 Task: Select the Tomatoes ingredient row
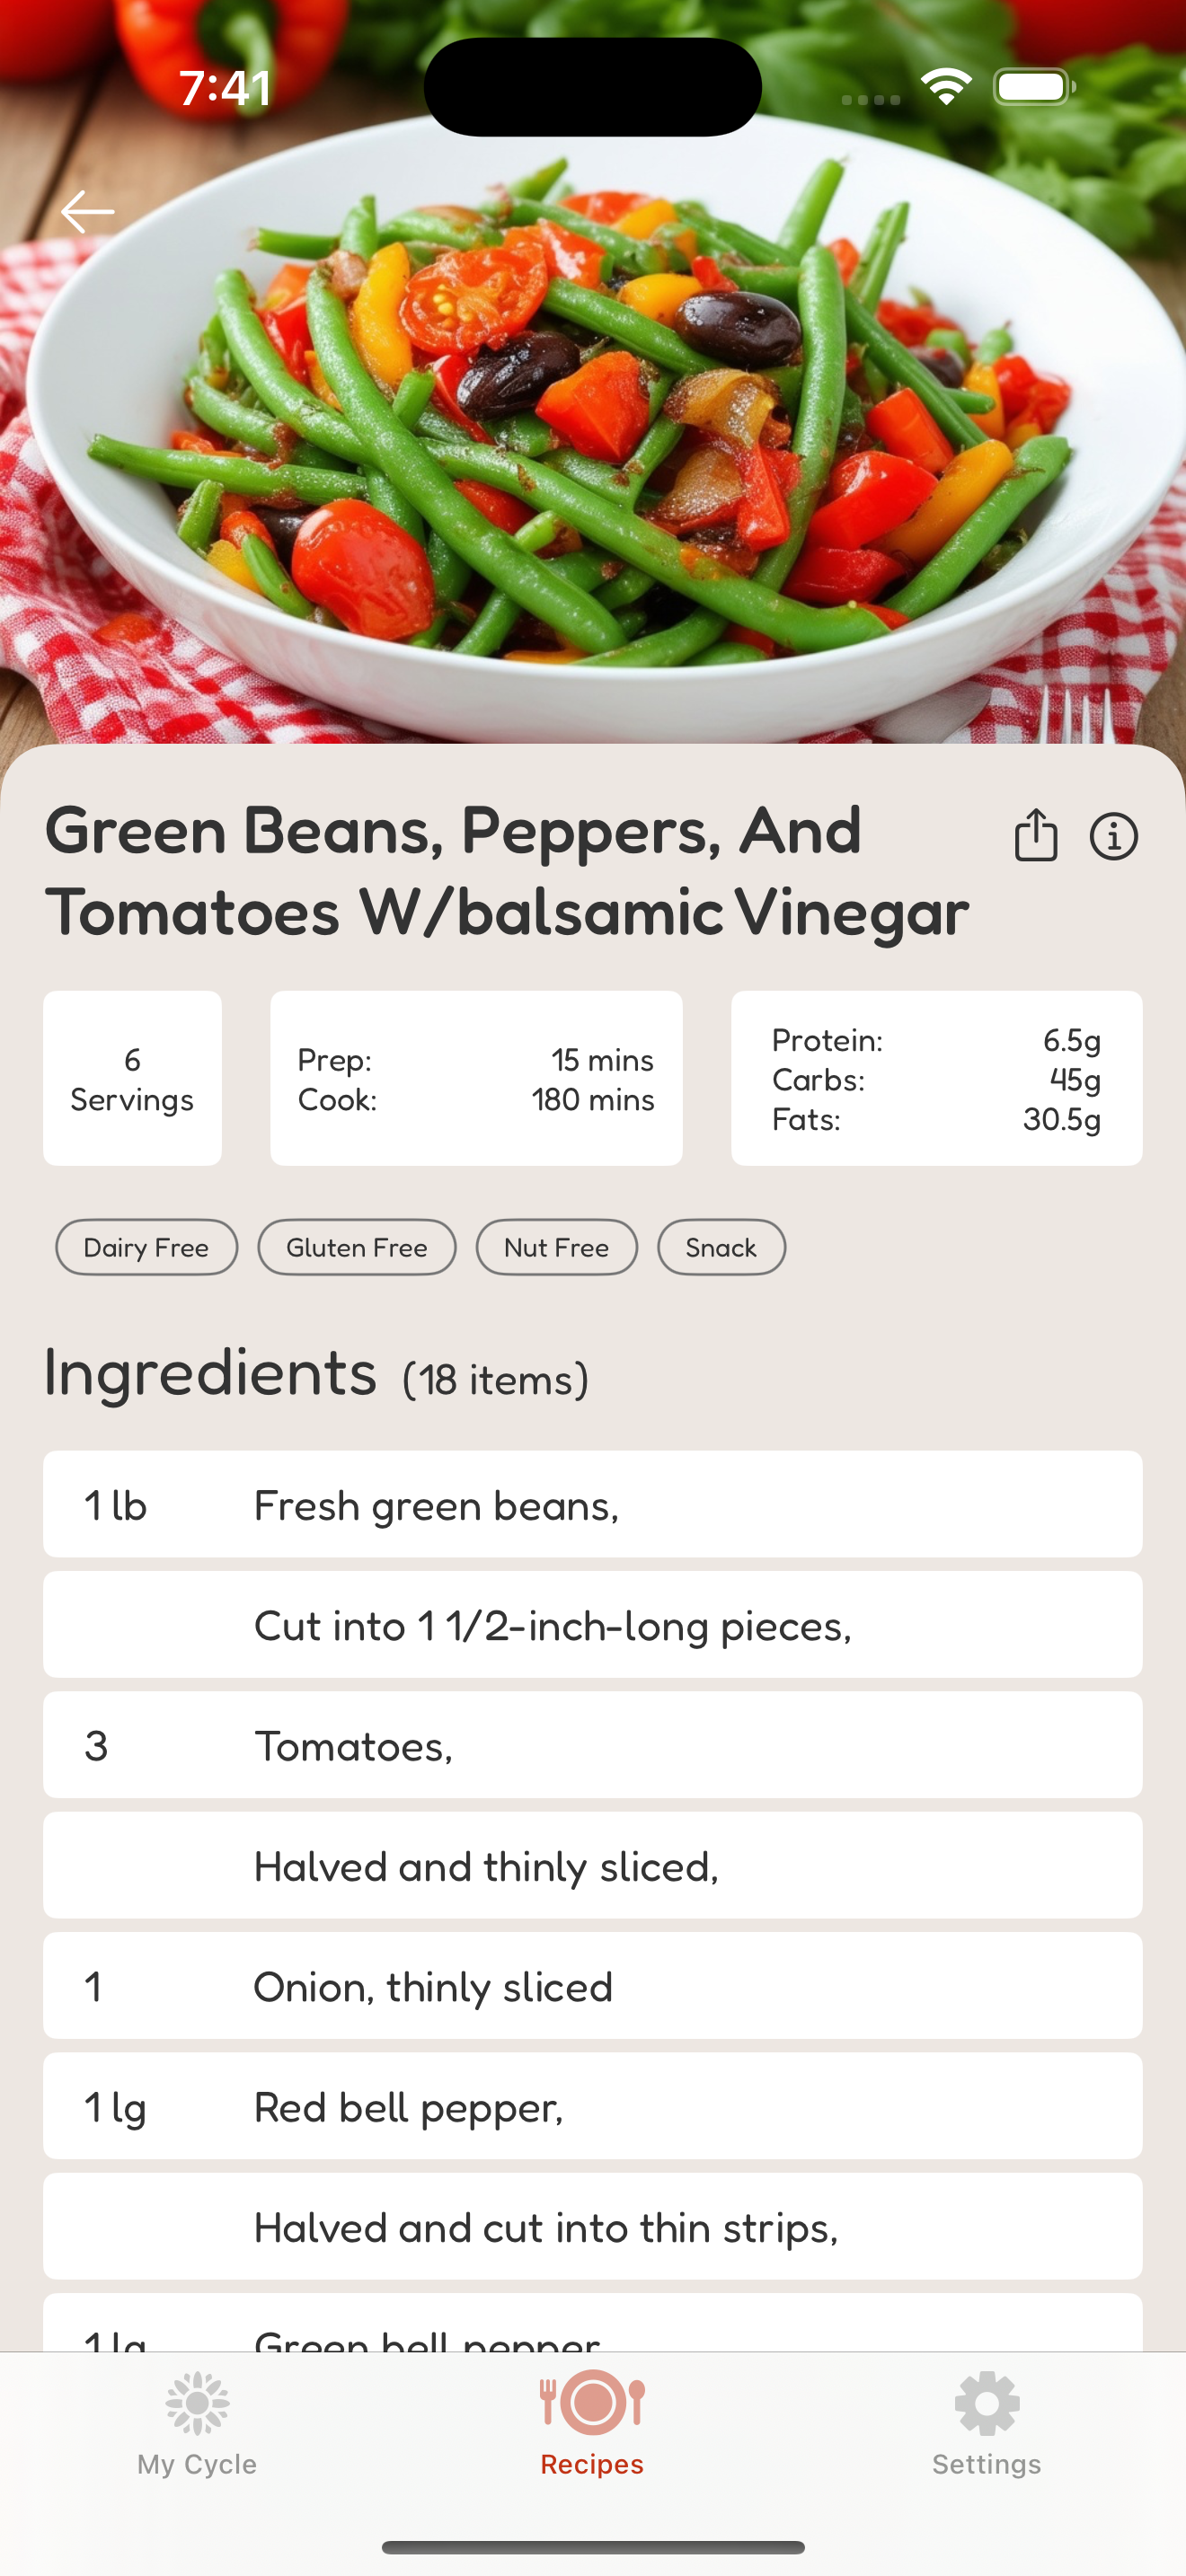point(593,1745)
